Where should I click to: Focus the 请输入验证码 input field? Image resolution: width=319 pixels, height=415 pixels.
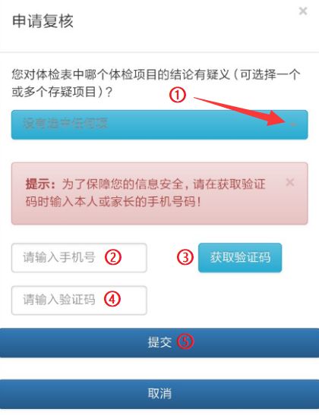(79, 300)
